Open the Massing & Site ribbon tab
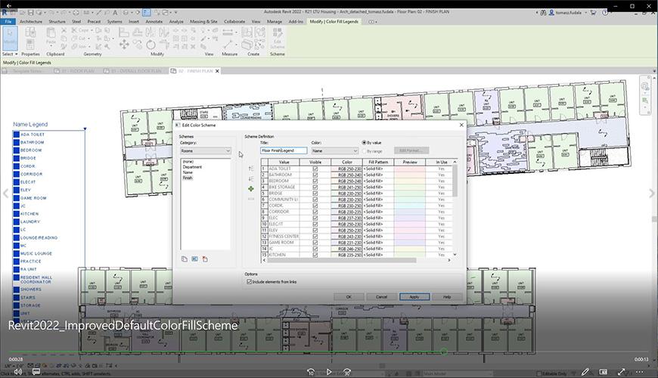The width and height of the screenshot is (658, 378). 203,21
